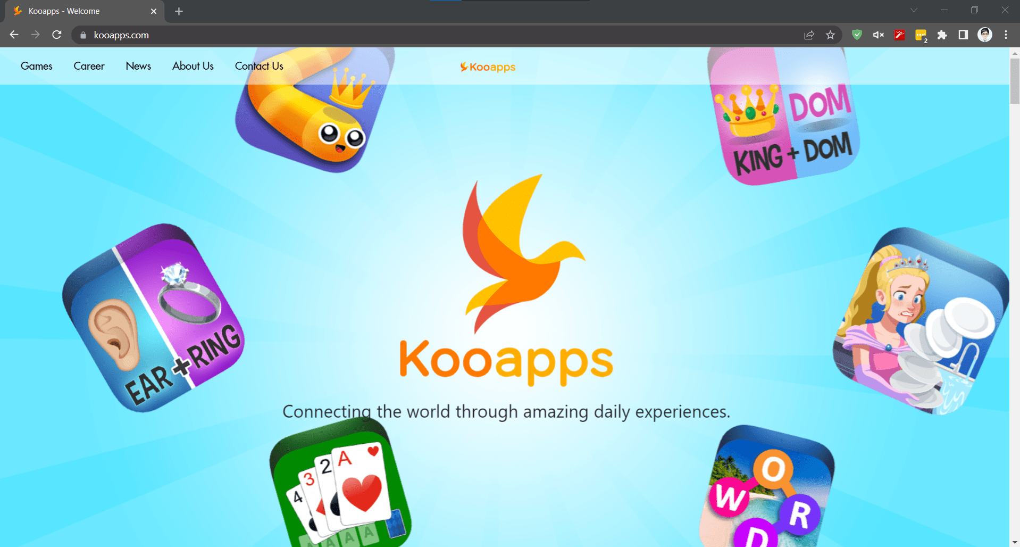1020x547 pixels.
Task: Reload the kooapps.com page
Action: [x=57, y=35]
